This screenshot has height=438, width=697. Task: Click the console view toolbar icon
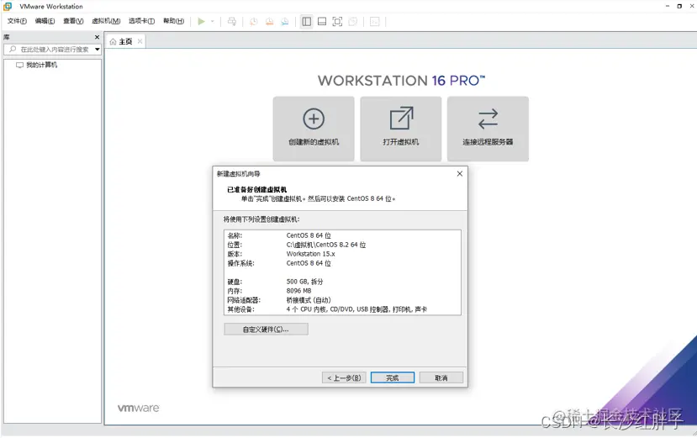click(x=375, y=21)
